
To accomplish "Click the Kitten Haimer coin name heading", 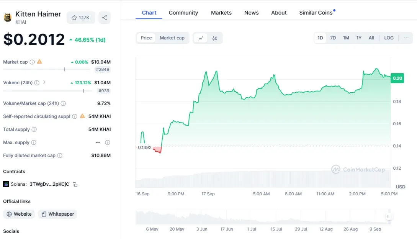I will 38,14.
